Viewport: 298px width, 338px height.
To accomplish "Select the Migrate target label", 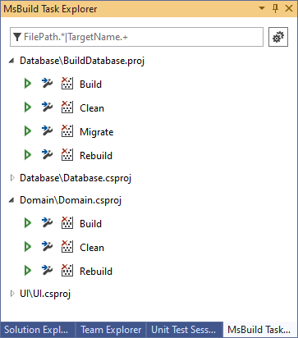I will pos(97,132).
